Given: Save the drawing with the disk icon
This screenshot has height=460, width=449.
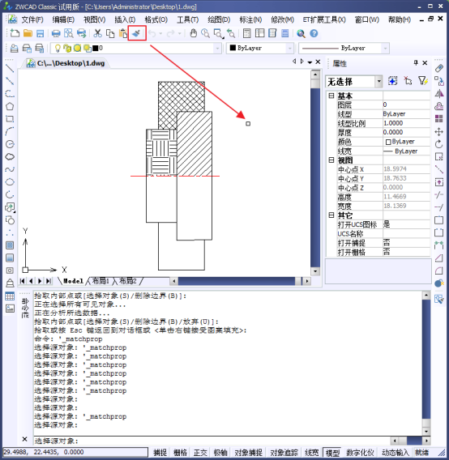Looking at the screenshot, I should point(40,33).
